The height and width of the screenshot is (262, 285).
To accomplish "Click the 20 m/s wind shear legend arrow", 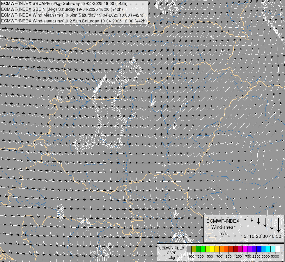I will (x=259, y=221).
